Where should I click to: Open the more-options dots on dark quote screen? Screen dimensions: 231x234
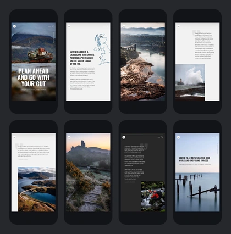pos(159,137)
